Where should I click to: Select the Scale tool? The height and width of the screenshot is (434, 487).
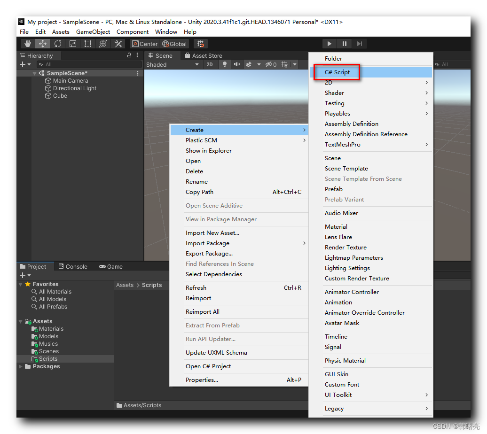coord(73,44)
